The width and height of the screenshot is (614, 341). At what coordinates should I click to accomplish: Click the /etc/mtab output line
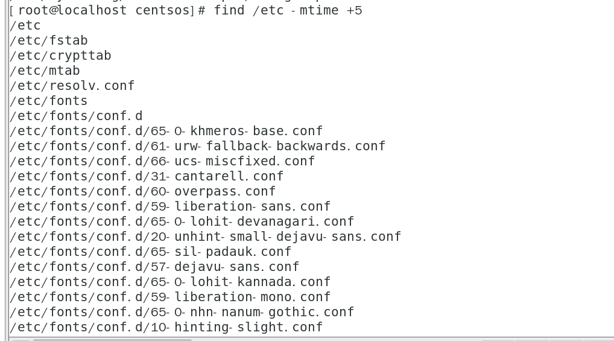45,71
